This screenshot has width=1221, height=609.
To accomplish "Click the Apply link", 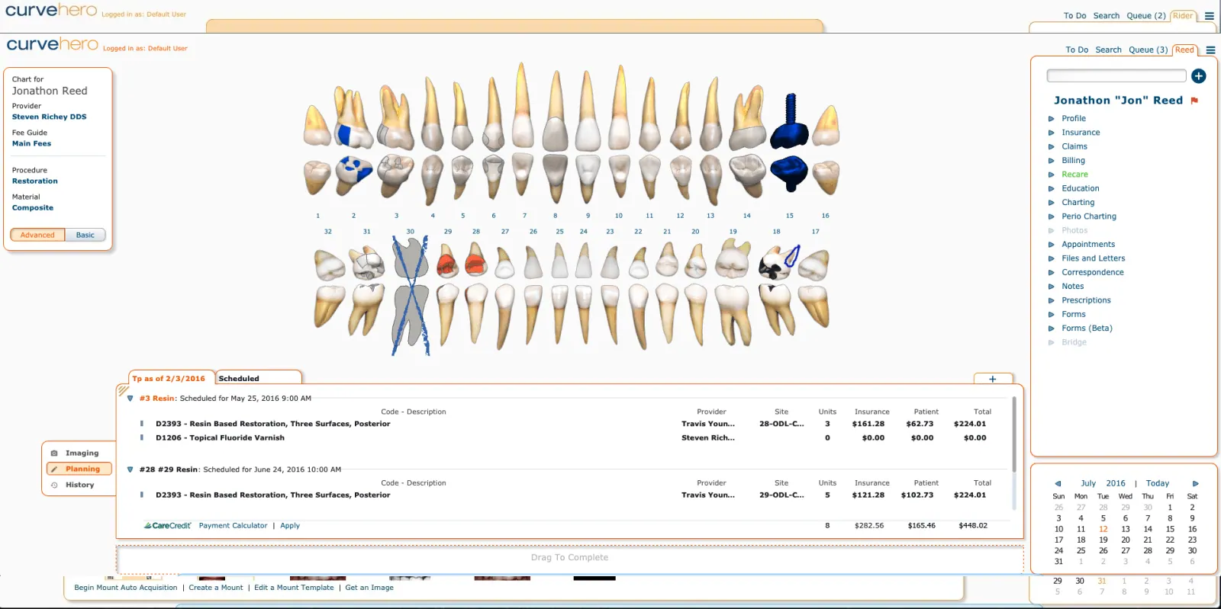I will click(x=290, y=526).
